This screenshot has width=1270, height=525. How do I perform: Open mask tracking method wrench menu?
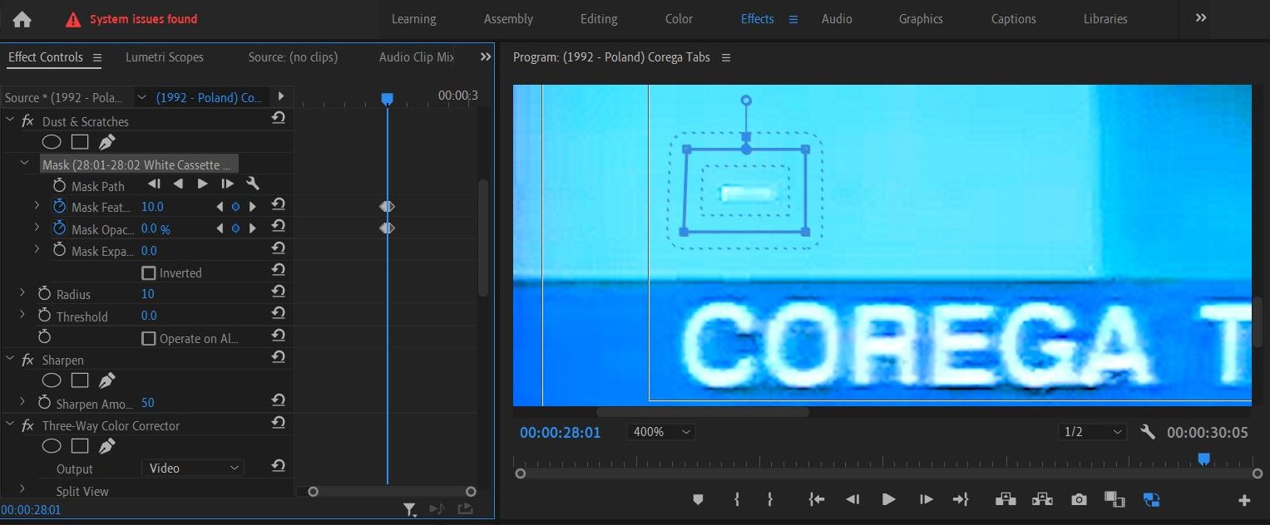tap(253, 184)
